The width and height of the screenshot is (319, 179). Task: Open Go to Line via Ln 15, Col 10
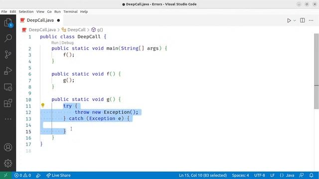pyautogui.click(x=203, y=176)
